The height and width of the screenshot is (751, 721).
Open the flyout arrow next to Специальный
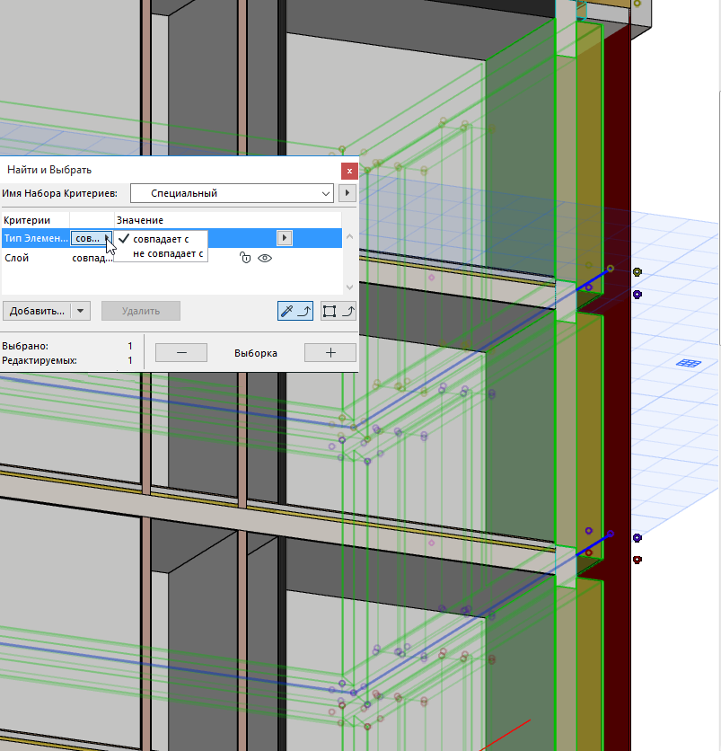pyautogui.click(x=347, y=193)
